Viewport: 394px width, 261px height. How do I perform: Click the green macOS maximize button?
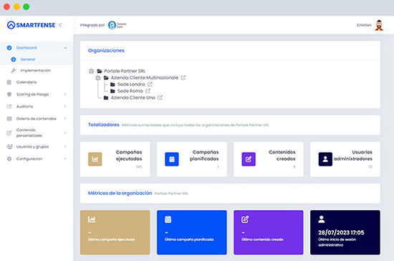coord(26,6)
